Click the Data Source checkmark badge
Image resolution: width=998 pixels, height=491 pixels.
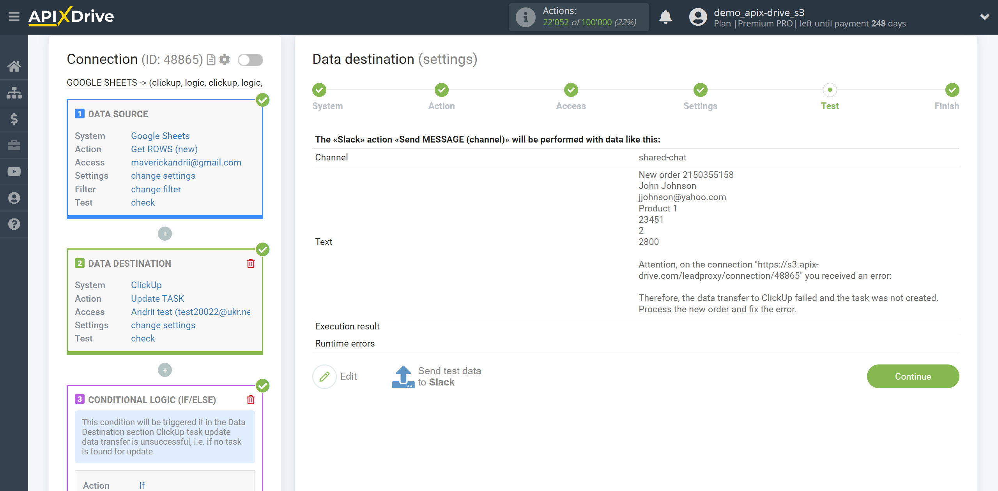263,100
